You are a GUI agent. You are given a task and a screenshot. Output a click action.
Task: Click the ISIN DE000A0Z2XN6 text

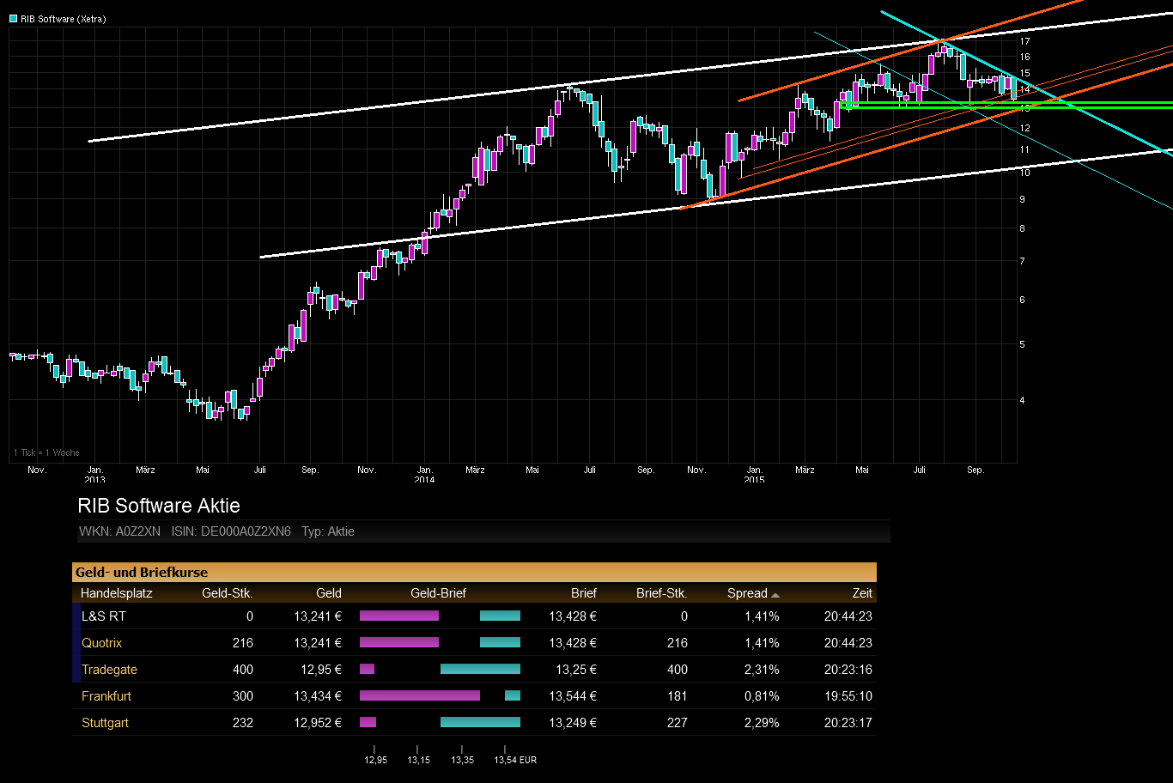pos(231,531)
